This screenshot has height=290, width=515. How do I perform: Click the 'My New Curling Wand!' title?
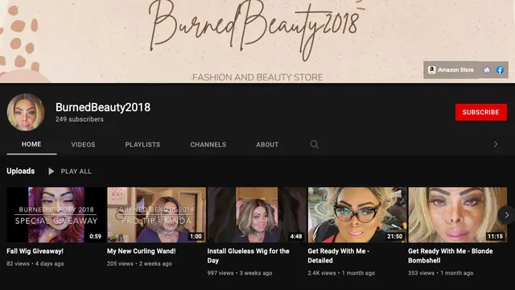[x=142, y=251]
